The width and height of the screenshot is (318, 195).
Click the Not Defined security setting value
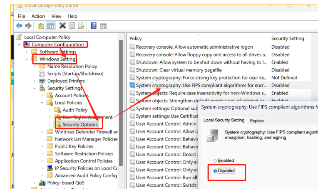(284, 78)
